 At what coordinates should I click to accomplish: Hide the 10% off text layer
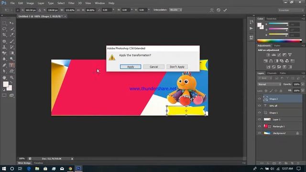[259, 106]
